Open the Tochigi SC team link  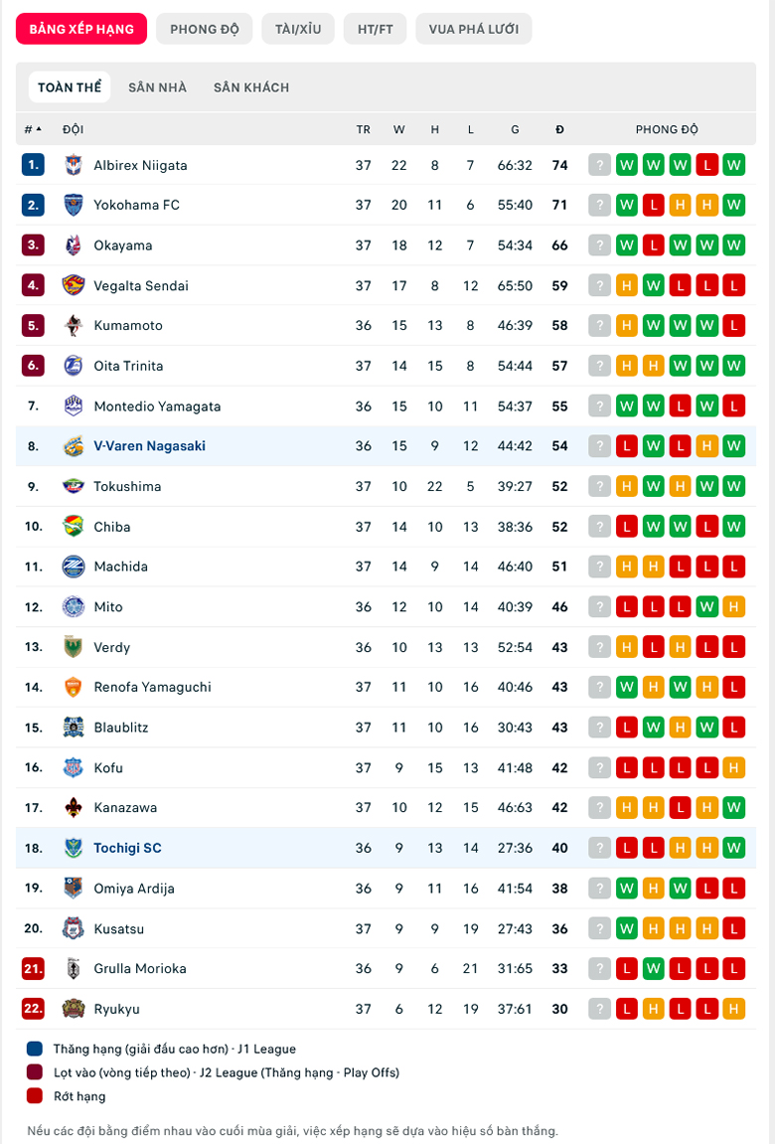(127, 848)
